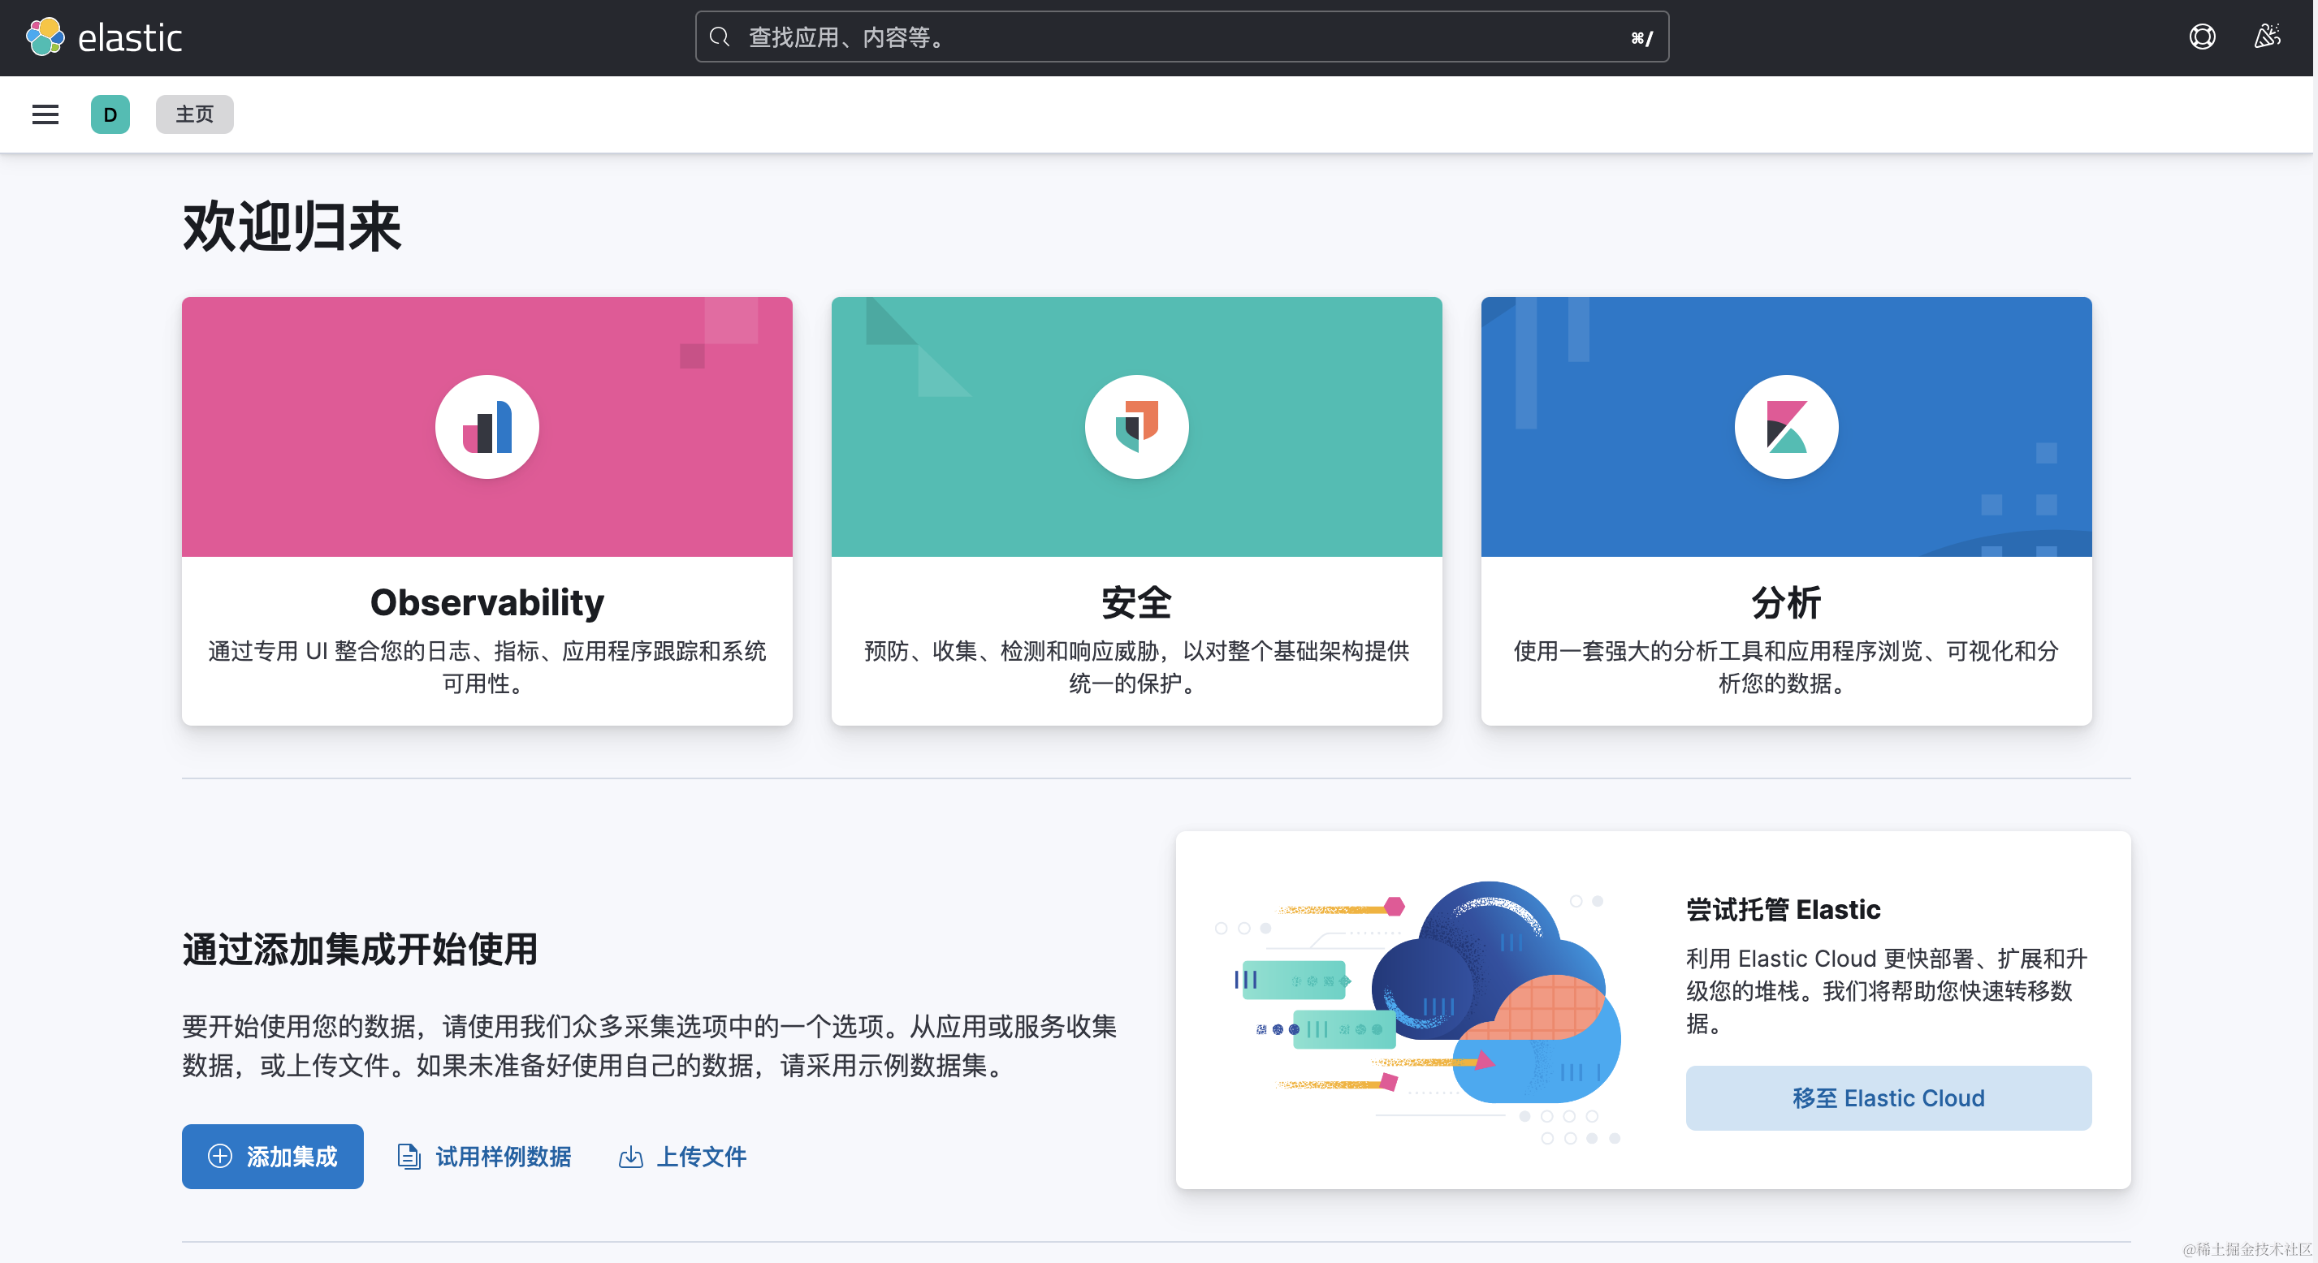Viewport: 2318px width, 1263px height.
Task: Click the 试用样例数据 link
Action: click(x=485, y=1156)
